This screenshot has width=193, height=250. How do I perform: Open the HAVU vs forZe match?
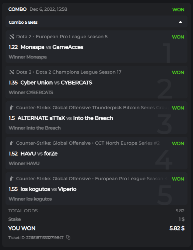click(39, 154)
